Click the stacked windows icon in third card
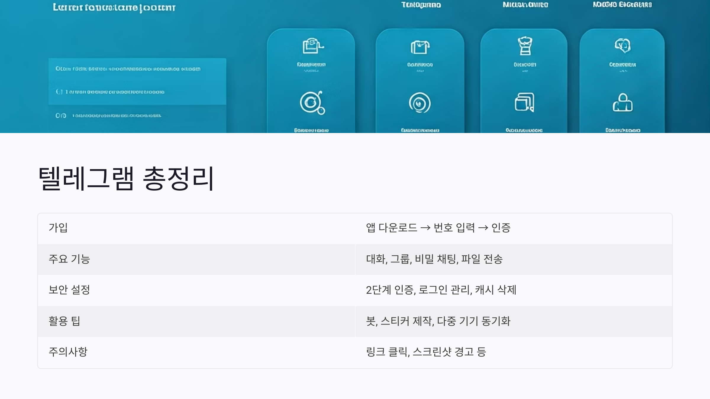Viewport: 710px width, 399px height. (525, 102)
